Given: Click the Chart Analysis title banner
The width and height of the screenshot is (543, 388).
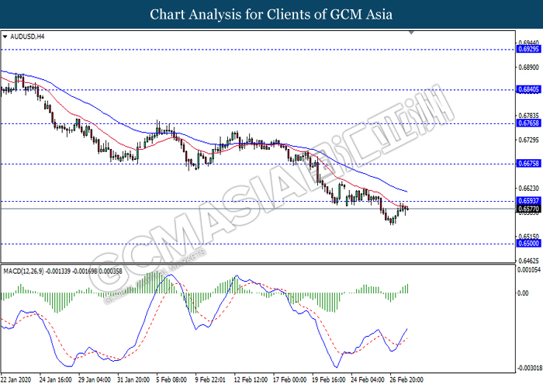Looking at the screenshot, I should click(x=271, y=14).
